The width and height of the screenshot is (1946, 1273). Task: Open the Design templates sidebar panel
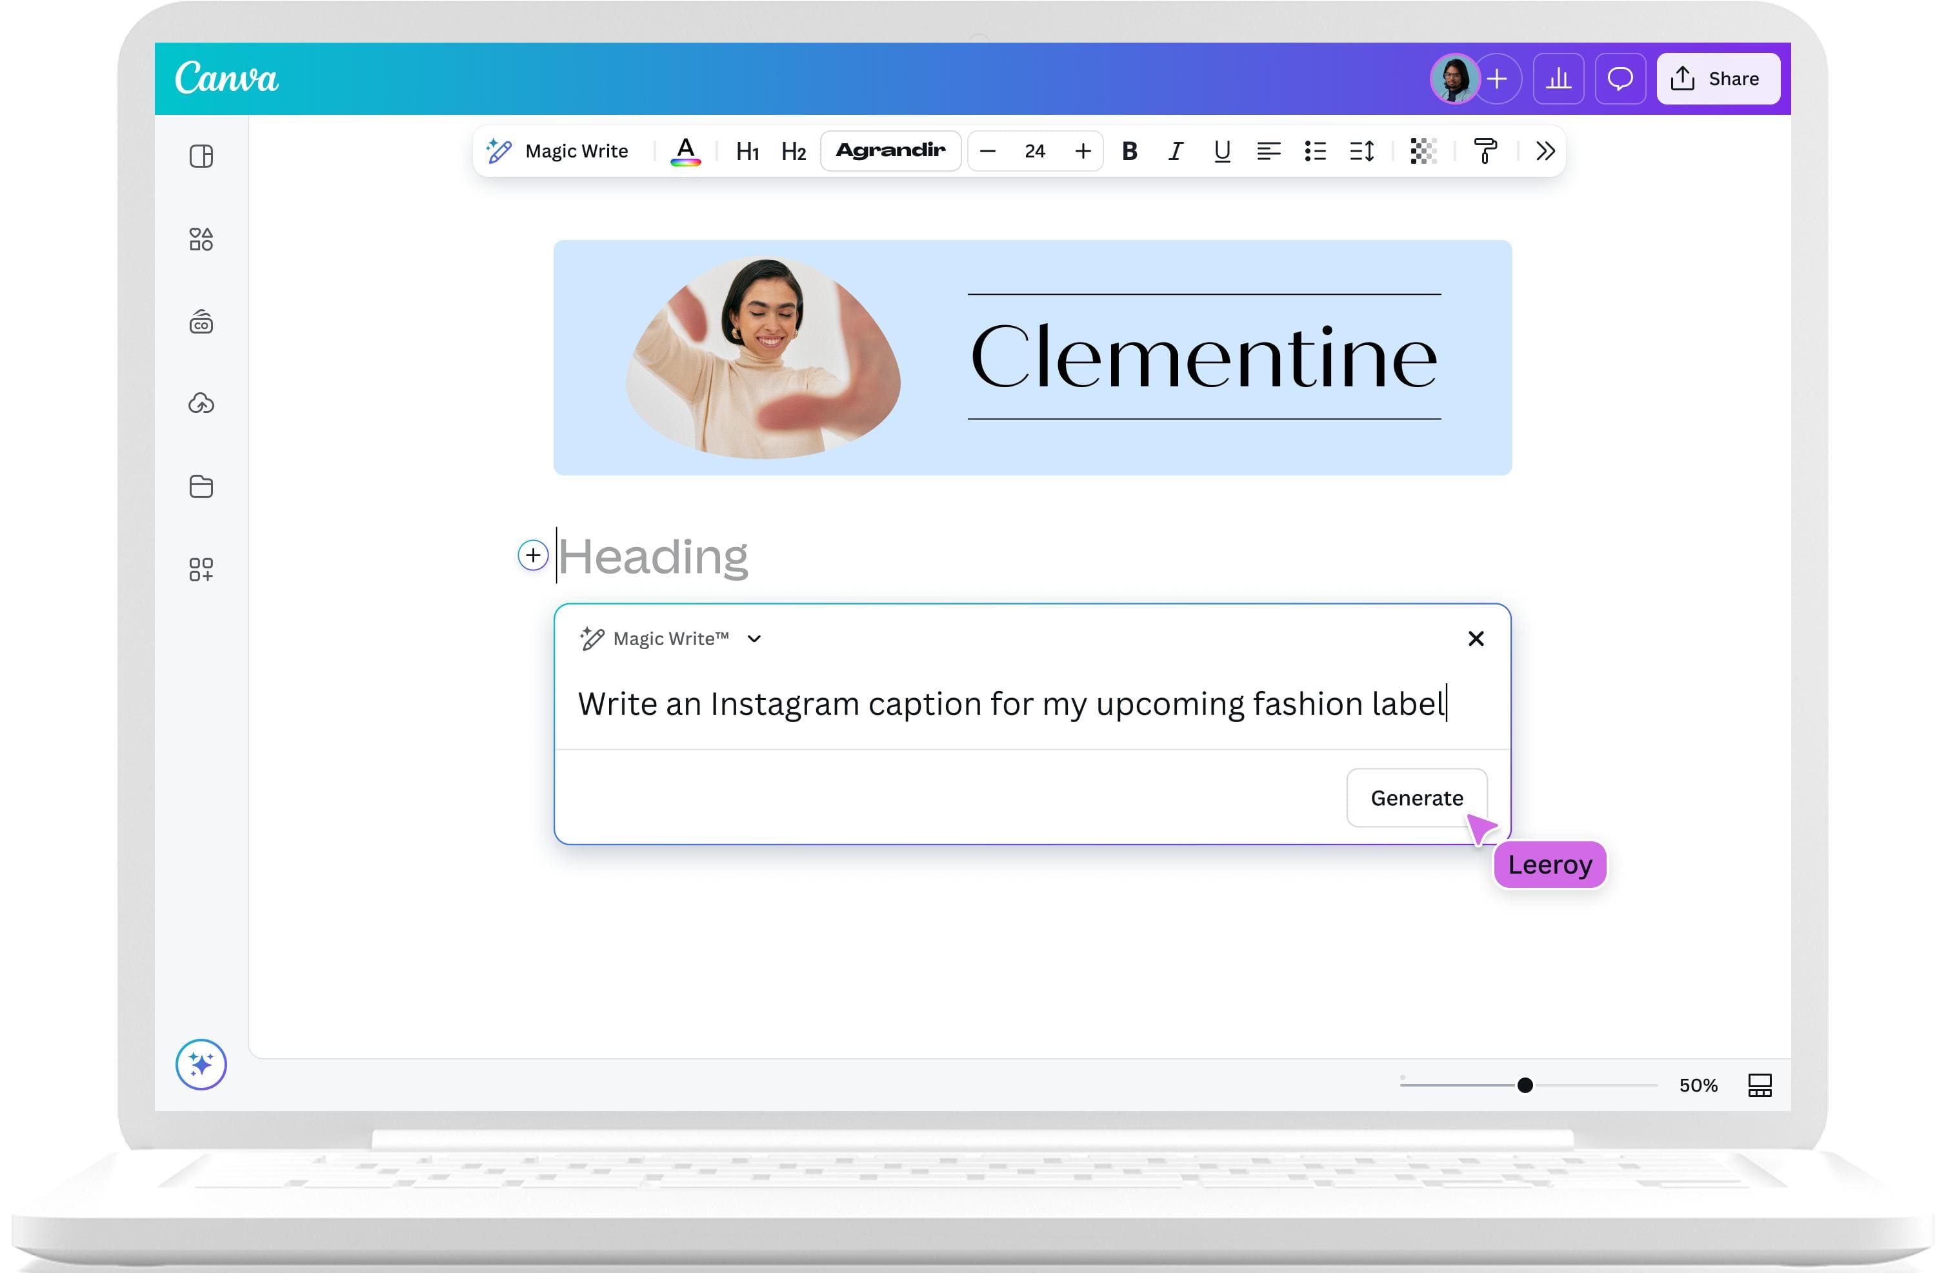click(201, 156)
